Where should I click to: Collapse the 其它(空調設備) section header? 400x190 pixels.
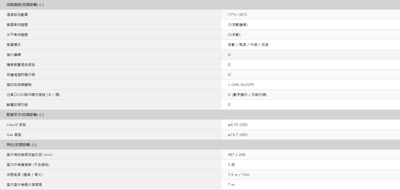point(21,145)
